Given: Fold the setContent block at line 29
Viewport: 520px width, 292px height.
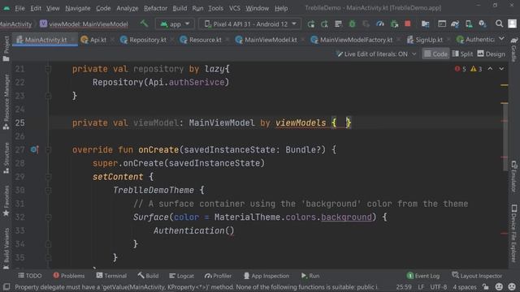Looking at the screenshot, I should (x=48, y=177).
